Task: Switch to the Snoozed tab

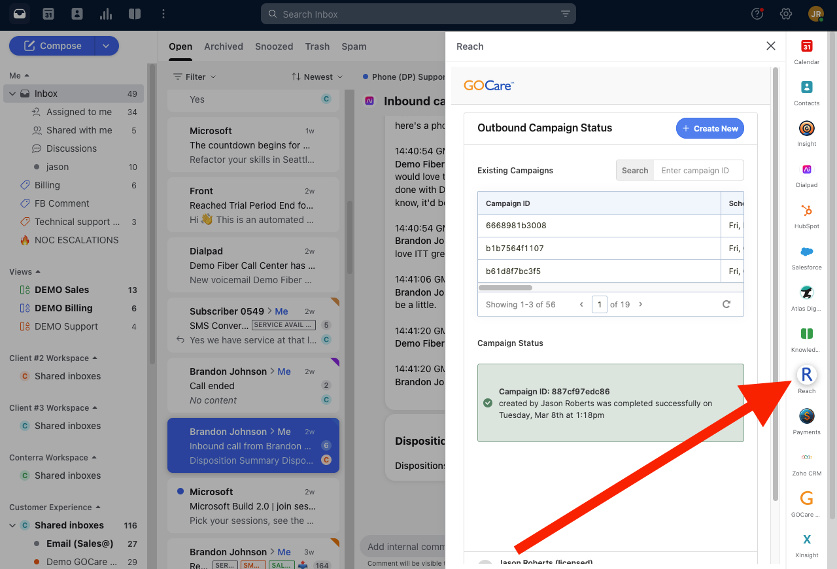Action: tap(274, 46)
